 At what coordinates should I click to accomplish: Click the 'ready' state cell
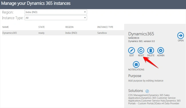click(41, 33)
